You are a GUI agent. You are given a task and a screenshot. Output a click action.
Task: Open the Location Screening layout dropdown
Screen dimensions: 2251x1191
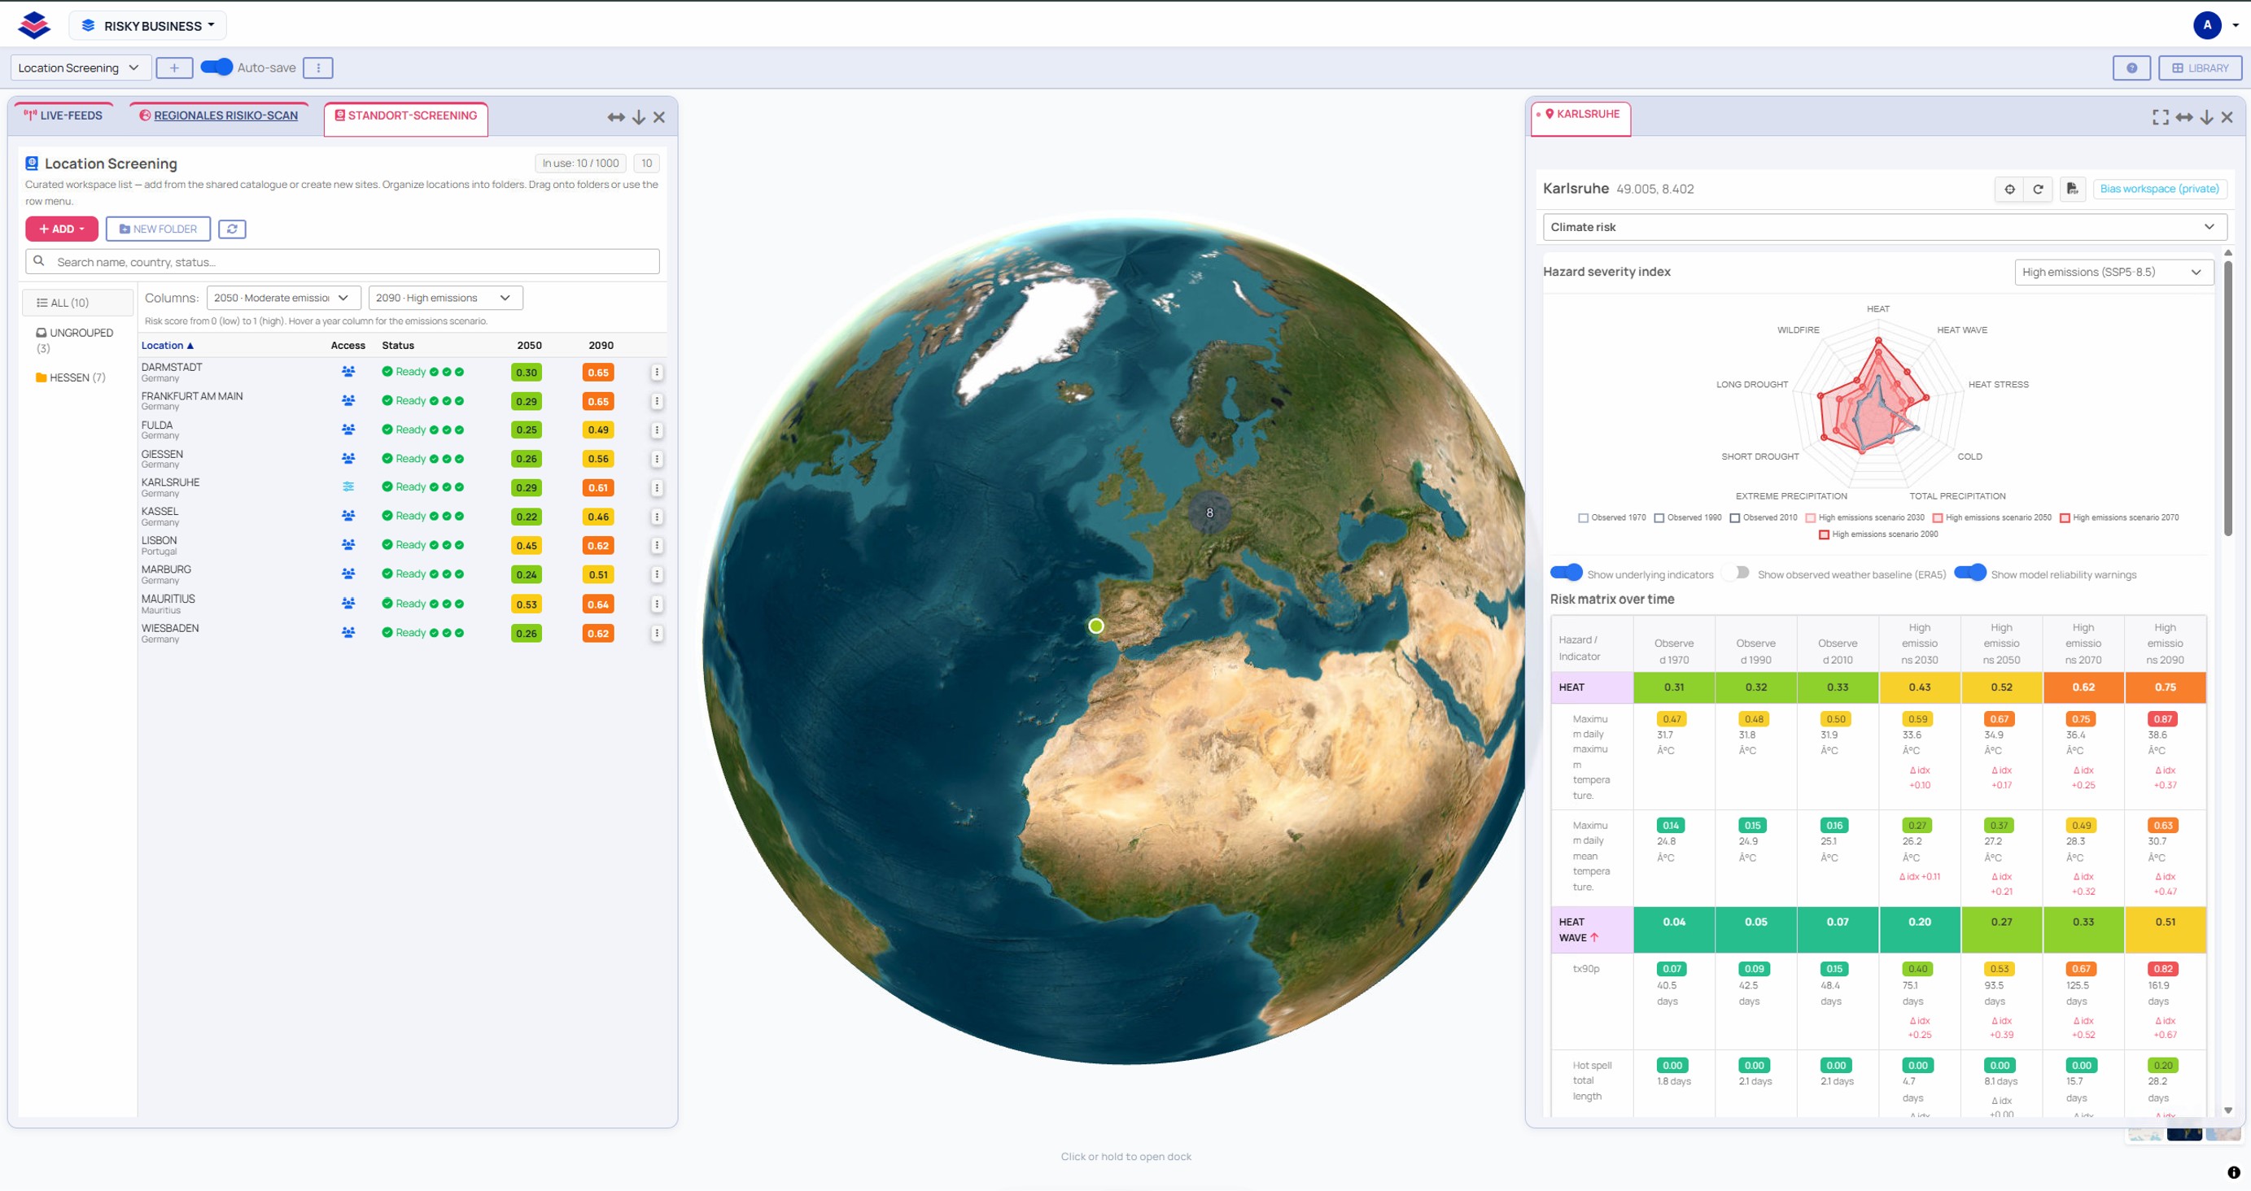tap(81, 68)
